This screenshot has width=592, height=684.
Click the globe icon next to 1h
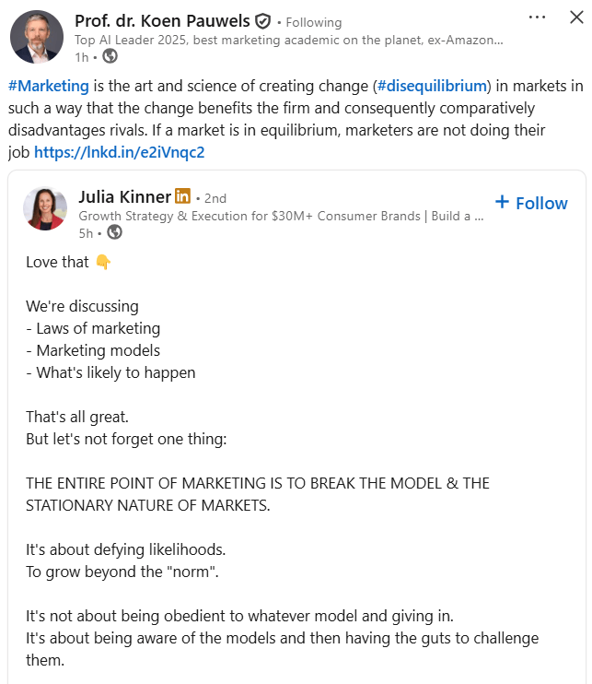pyautogui.click(x=110, y=55)
